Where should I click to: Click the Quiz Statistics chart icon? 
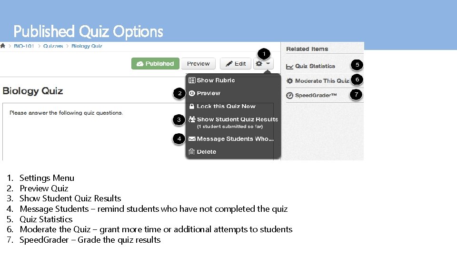tap(289, 67)
